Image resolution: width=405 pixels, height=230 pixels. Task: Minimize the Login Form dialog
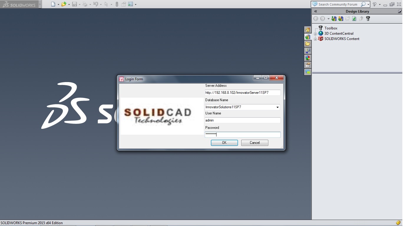point(258,78)
